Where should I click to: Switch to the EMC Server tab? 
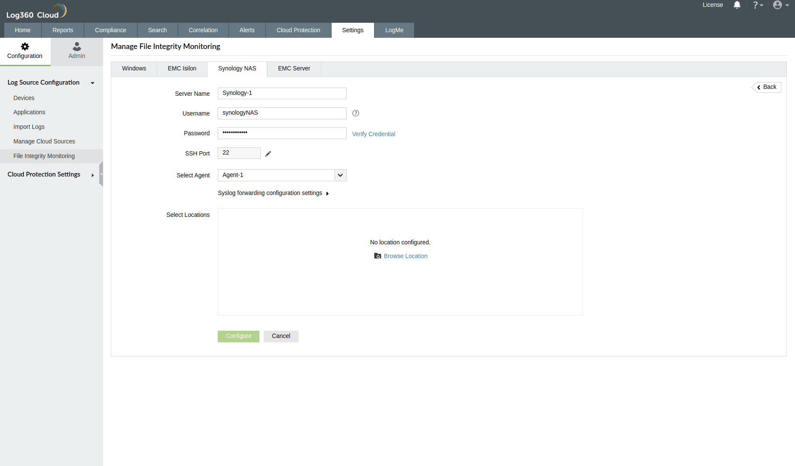point(294,69)
